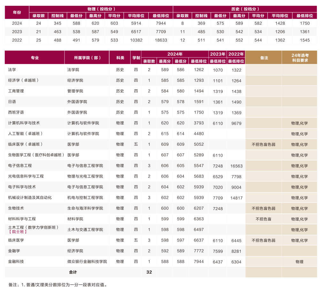Select the 金融科技 major
323x294 pixels.
tap(16, 262)
